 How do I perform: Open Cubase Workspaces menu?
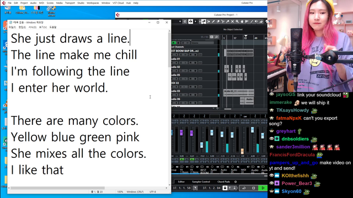click(93, 3)
